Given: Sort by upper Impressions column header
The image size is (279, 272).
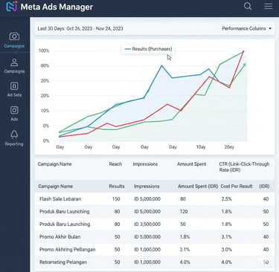Looking at the screenshot, I should coord(145,164).
